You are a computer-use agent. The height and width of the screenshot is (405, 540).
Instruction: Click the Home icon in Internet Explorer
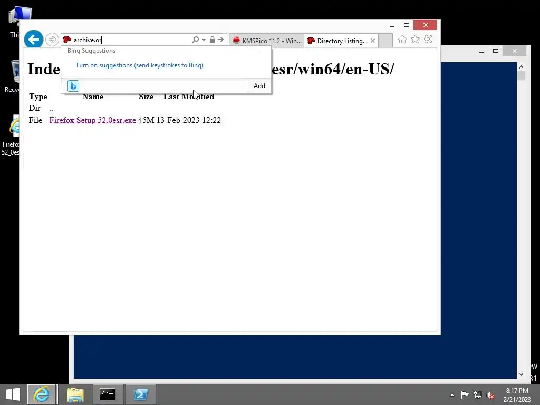402,39
